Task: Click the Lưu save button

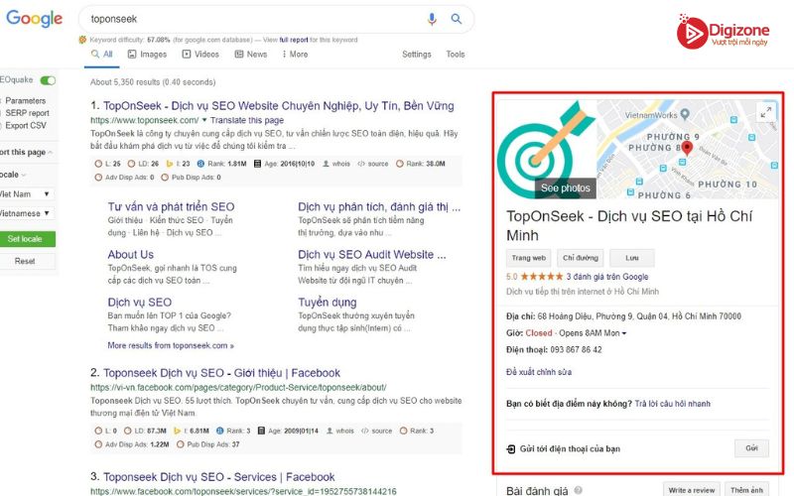Action: [x=632, y=258]
